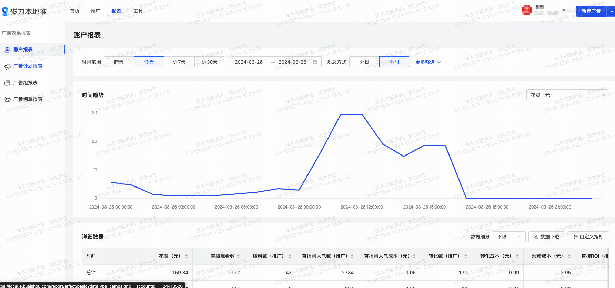Select 近30天 time range option
Viewport: 615px width, 288px height.
point(210,62)
